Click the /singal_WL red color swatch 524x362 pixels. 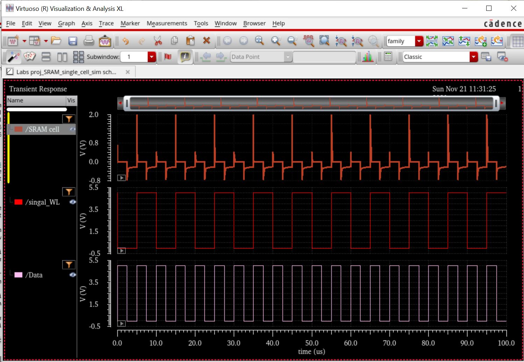pos(19,202)
